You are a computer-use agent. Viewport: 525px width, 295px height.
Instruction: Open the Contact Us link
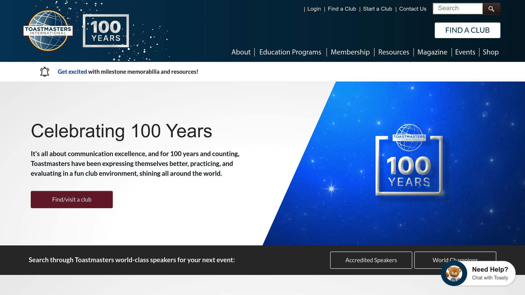413,9
